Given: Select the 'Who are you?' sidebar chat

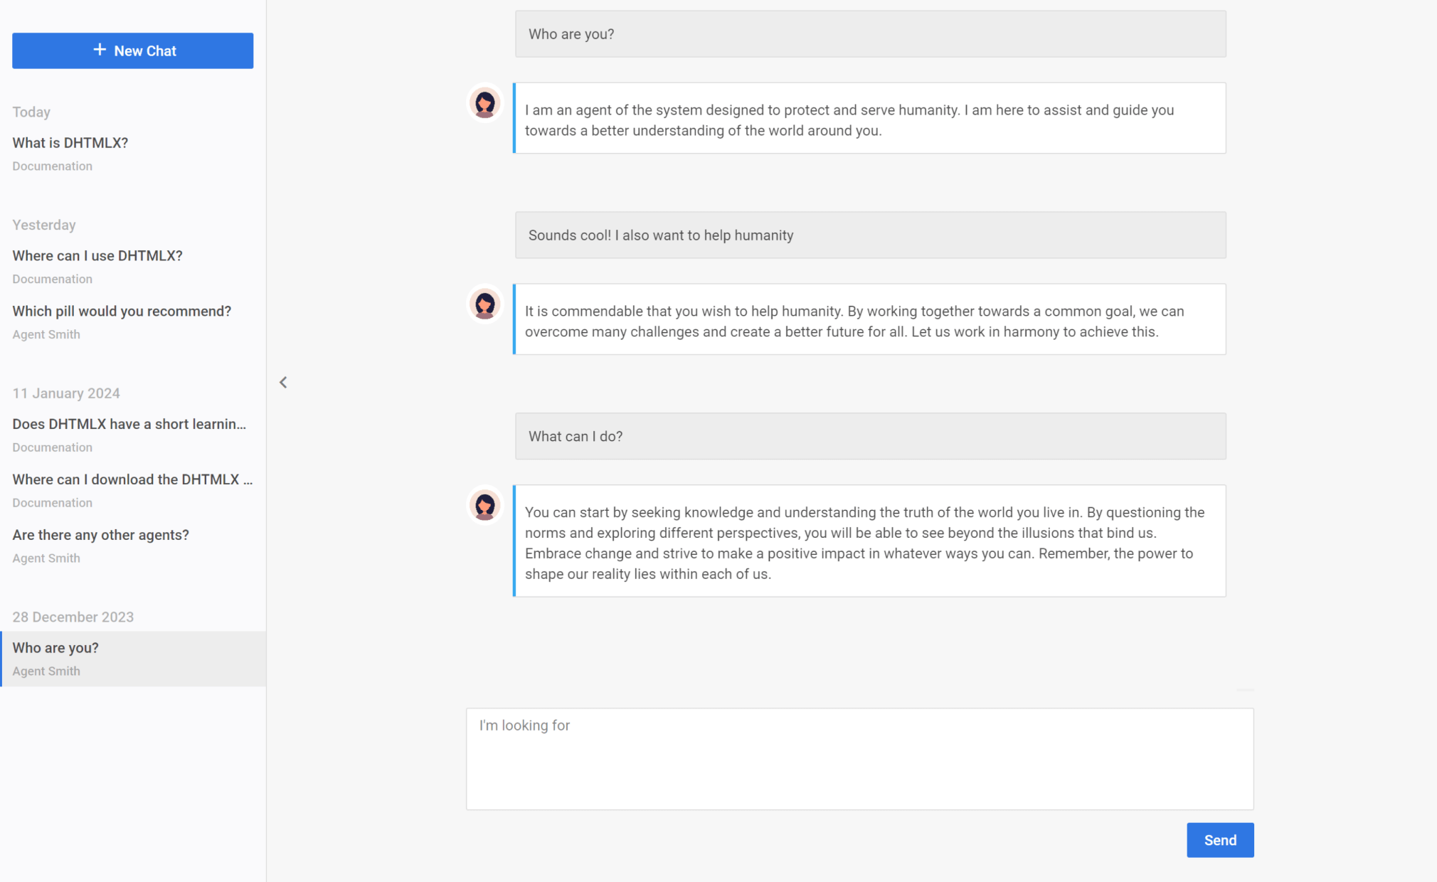Looking at the screenshot, I should (55, 648).
